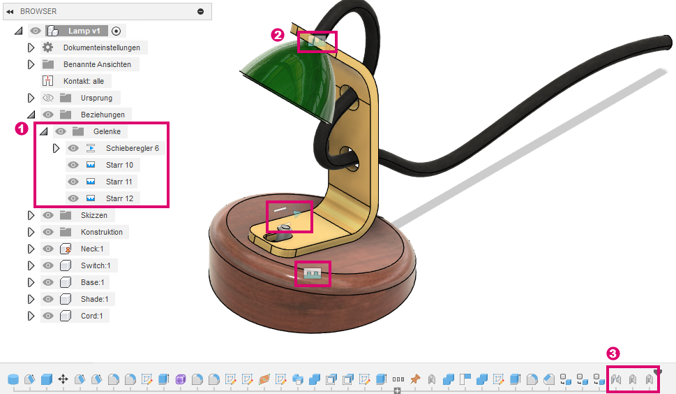
Task: Select the Benannte Ansichten label
Action: tap(97, 64)
